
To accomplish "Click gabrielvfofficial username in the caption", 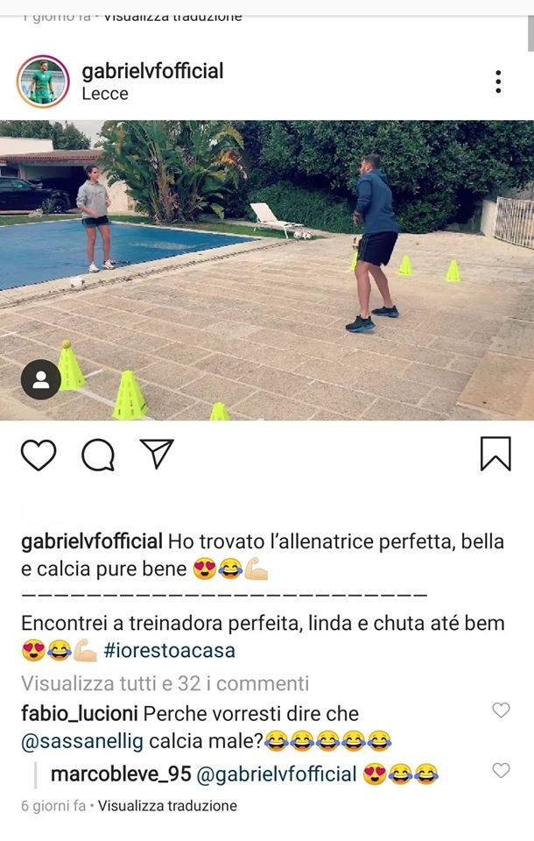I will 92,541.
